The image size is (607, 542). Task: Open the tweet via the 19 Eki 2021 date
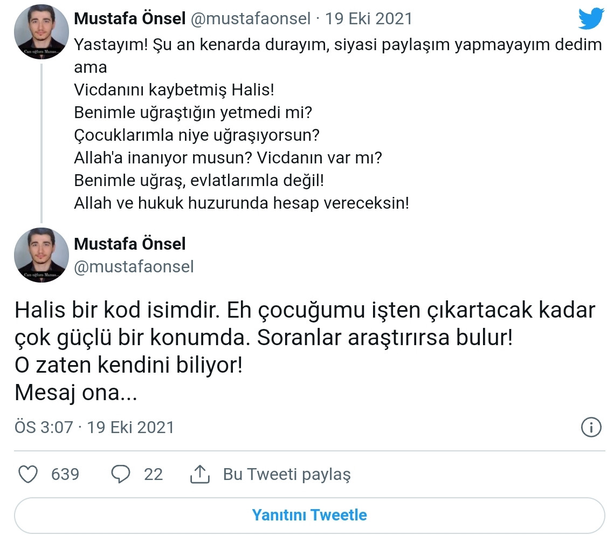368,18
